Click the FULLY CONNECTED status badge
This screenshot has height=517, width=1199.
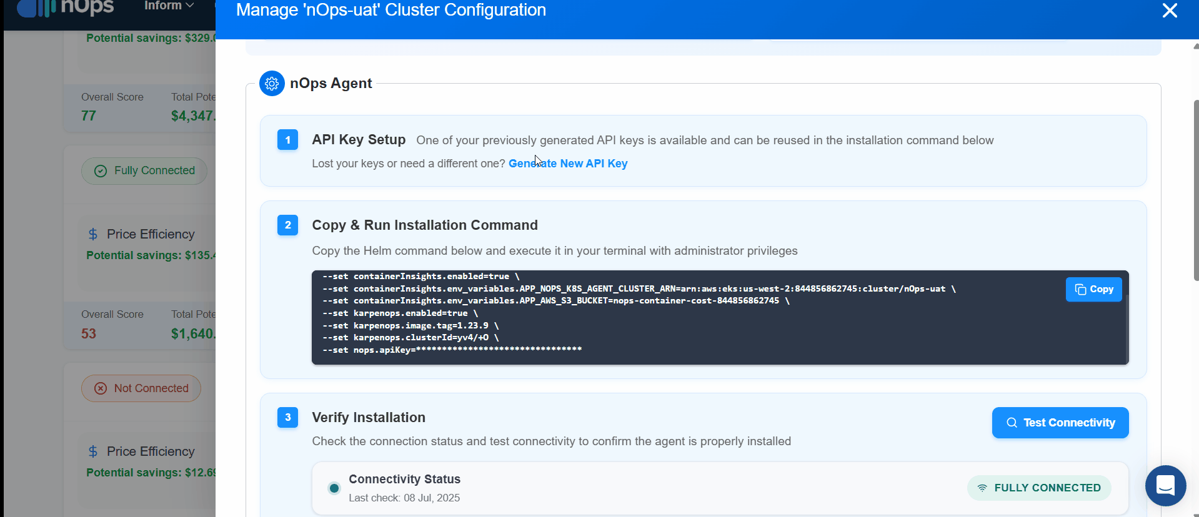click(x=1039, y=488)
